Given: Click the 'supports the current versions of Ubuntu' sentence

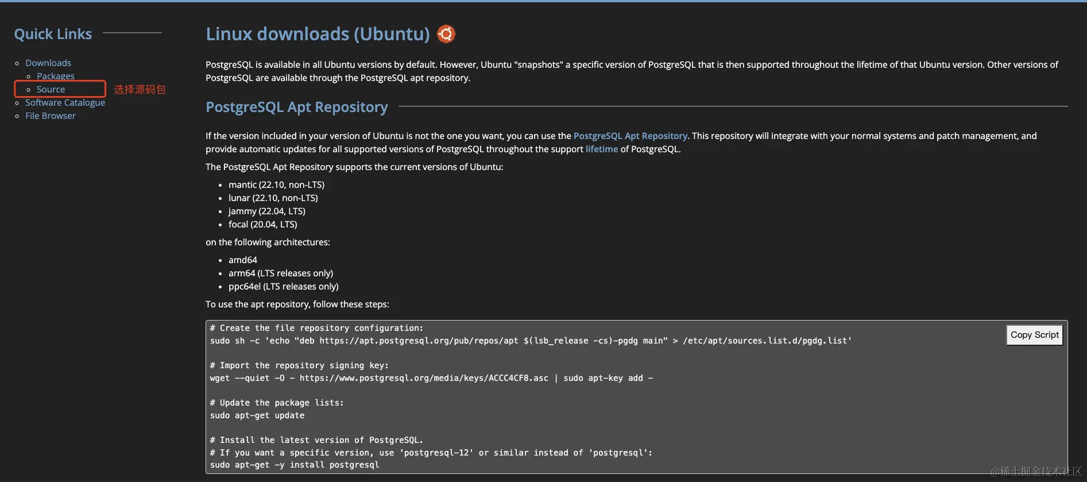Looking at the screenshot, I should pos(354,167).
